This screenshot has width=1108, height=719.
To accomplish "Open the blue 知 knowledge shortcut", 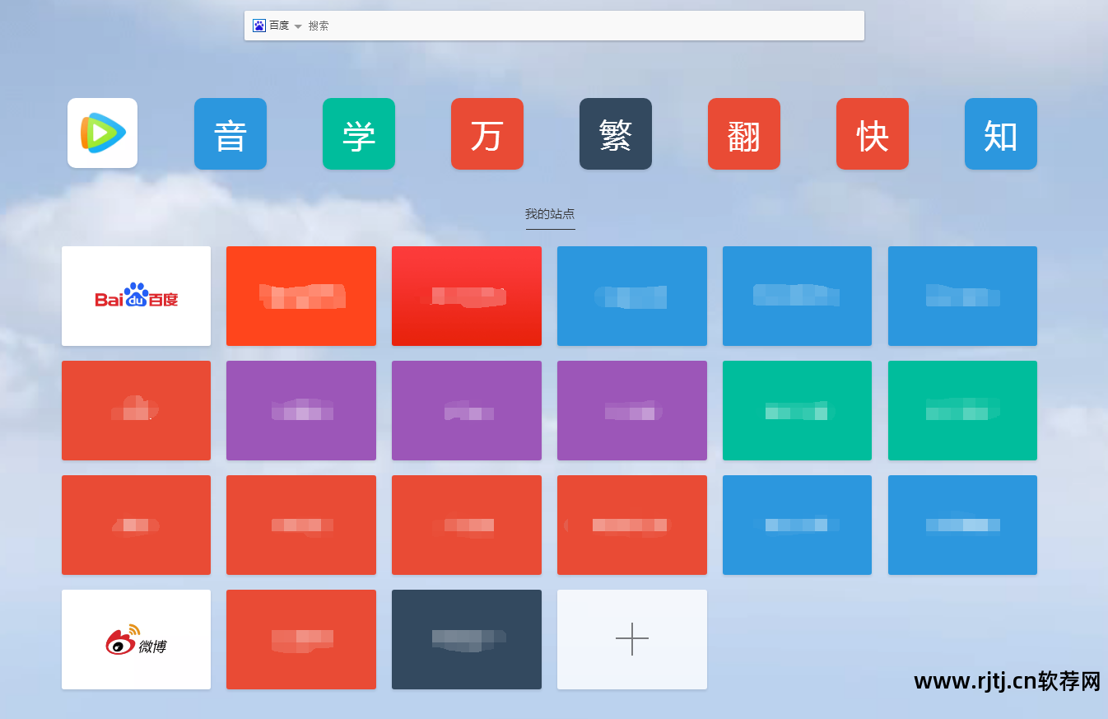I will [x=1000, y=133].
